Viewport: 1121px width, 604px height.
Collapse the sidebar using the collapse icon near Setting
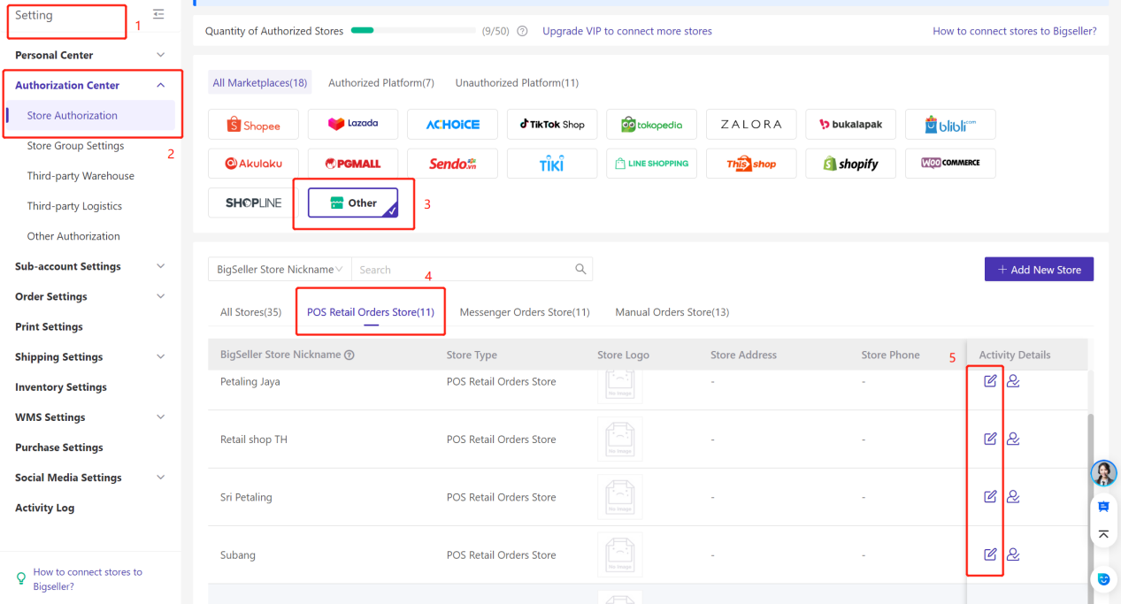click(x=157, y=14)
